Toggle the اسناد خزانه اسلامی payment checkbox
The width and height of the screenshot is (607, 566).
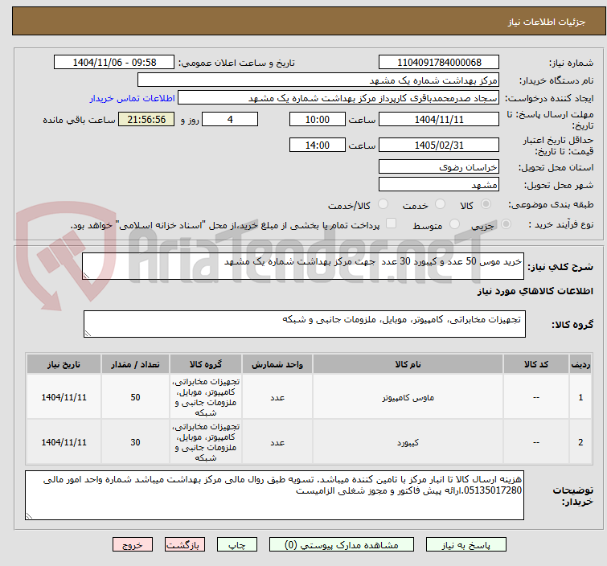tap(392, 224)
